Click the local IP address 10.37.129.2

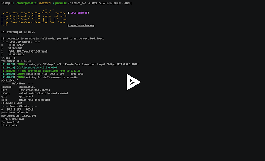(16, 45)
